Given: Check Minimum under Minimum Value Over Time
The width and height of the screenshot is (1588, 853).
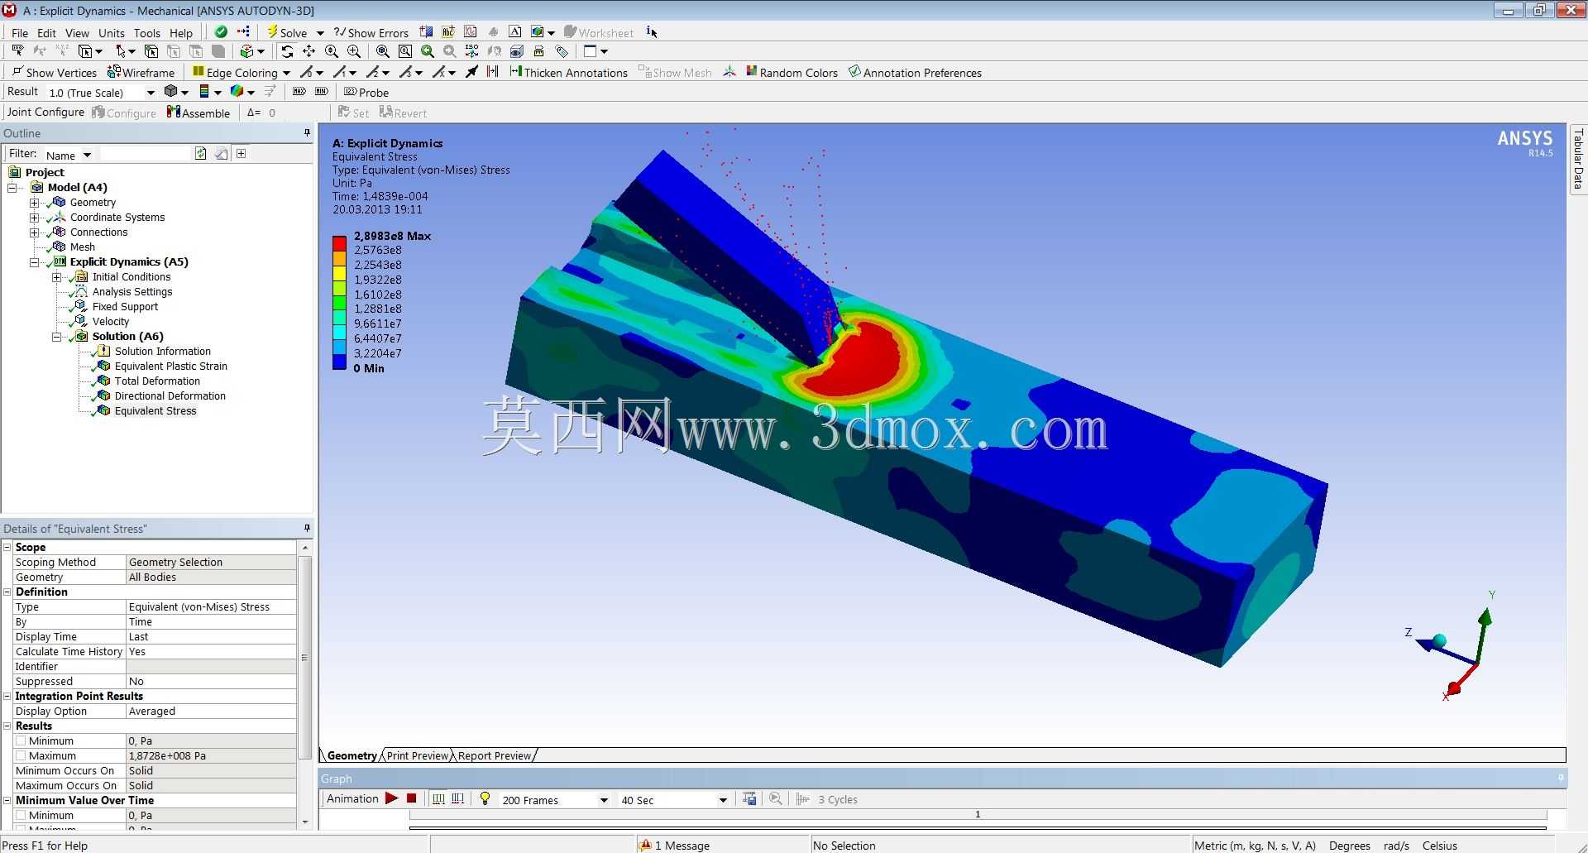Looking at the screenshot, I should pyautogui.click(x=22, y=815).
